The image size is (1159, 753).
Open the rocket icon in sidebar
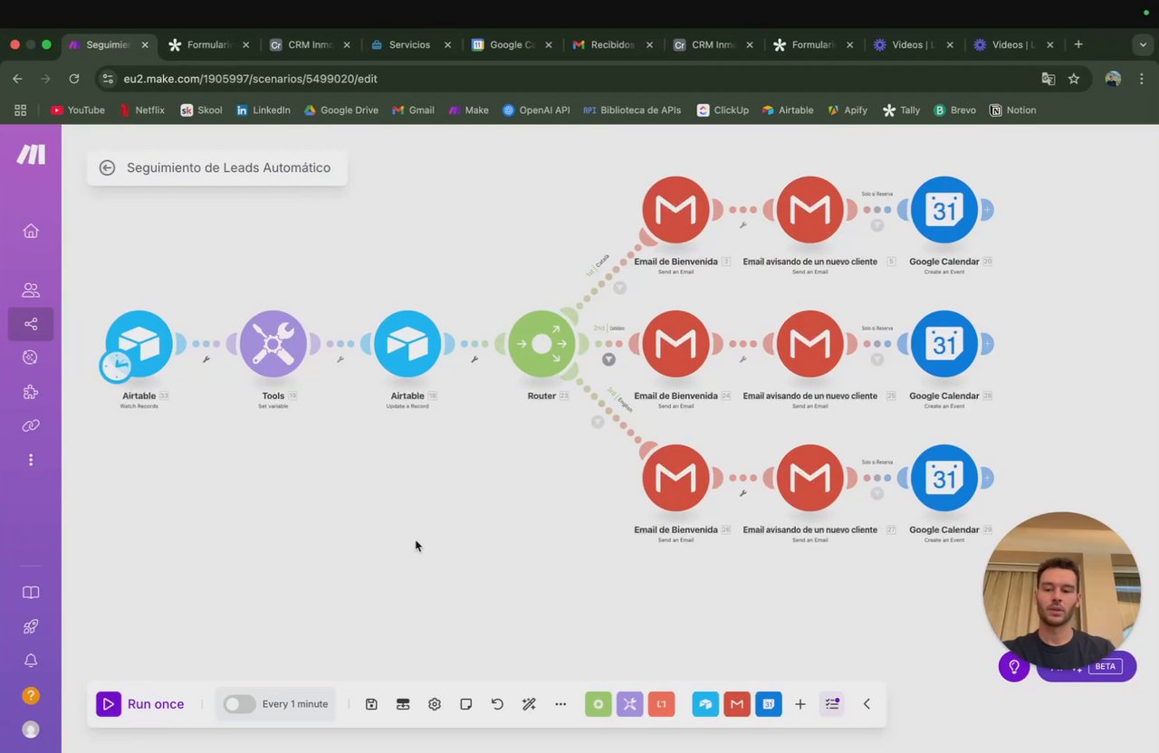[31, 626]
